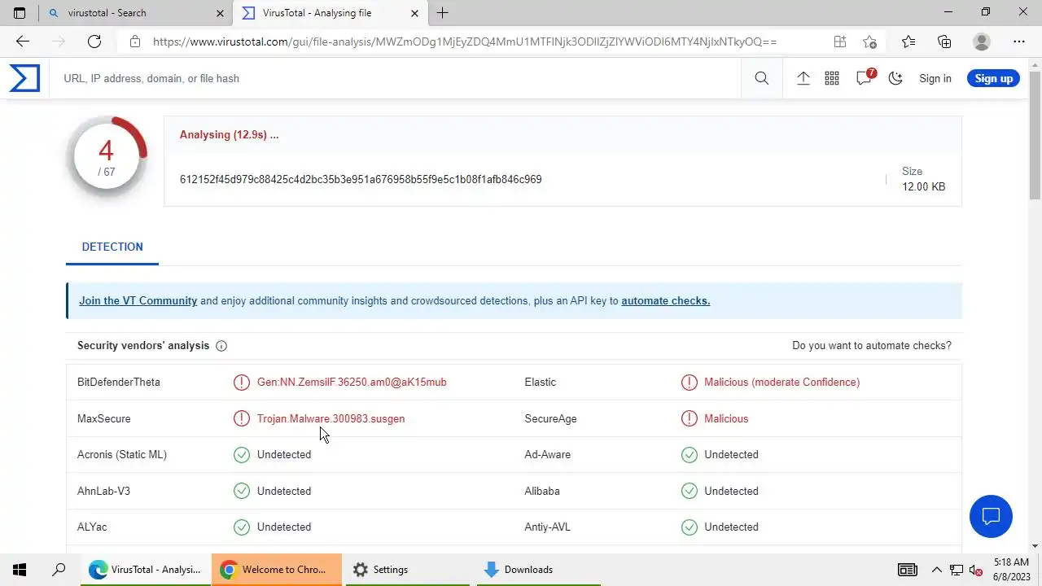Toggle dark mode moon icon
This screenshot has height=586, width=1042.
click(x=895, y=78)
